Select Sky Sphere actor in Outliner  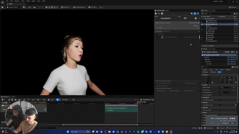point(211,37)
